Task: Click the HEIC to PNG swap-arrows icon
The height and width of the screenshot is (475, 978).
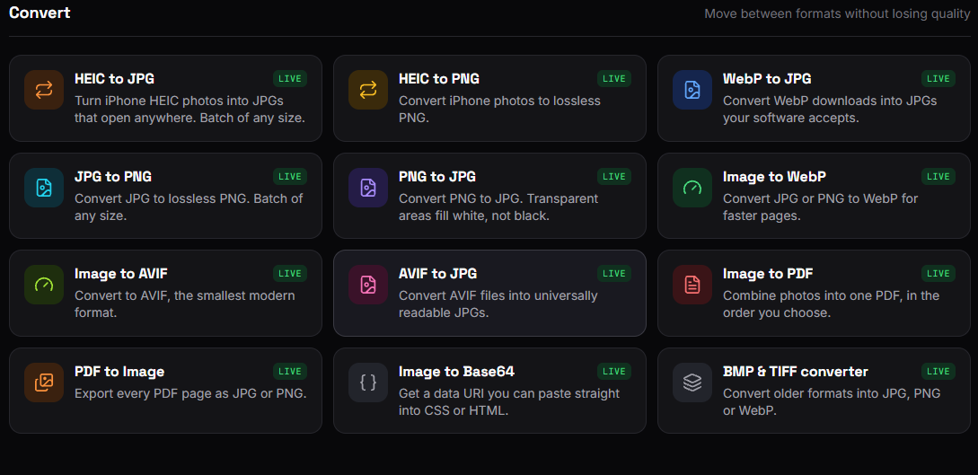Action: coord(368,90)
